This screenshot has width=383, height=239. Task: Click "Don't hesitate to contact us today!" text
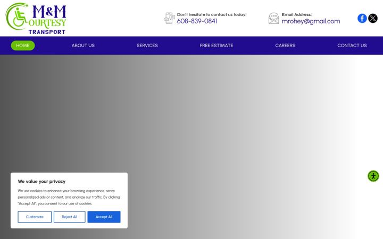[x=212, y=15]
